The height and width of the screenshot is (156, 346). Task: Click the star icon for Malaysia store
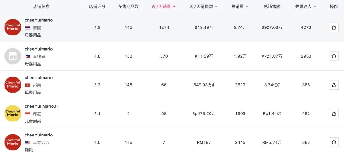click(x=334, y=142)
